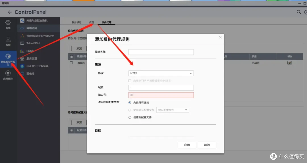This screenshot has height=163, width=307.
Task: Click Network & Virtual Switch icon
Action: pyautogui.click(x=22, y=20)
